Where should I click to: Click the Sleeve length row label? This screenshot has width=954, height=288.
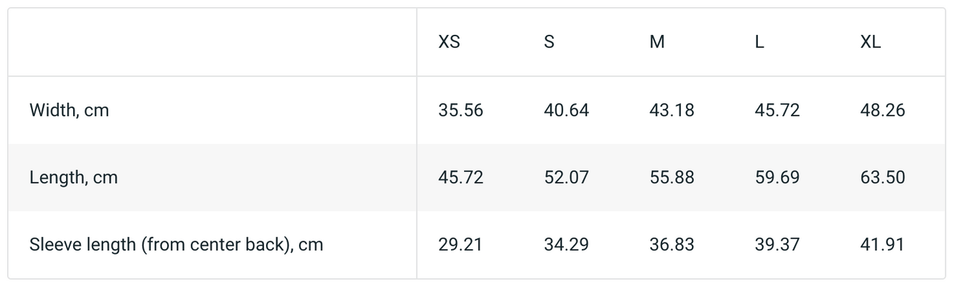(x=176, y=245)
